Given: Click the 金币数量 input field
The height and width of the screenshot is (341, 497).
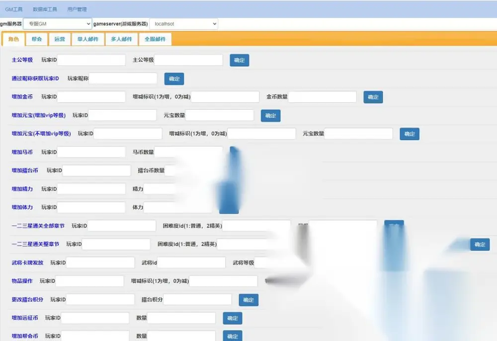Looking at the screenshot, I should pyautogui.click(x=323, y=96).
